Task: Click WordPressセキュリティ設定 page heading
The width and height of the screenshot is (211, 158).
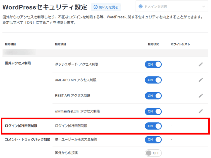Action: [x=45, y=7]
